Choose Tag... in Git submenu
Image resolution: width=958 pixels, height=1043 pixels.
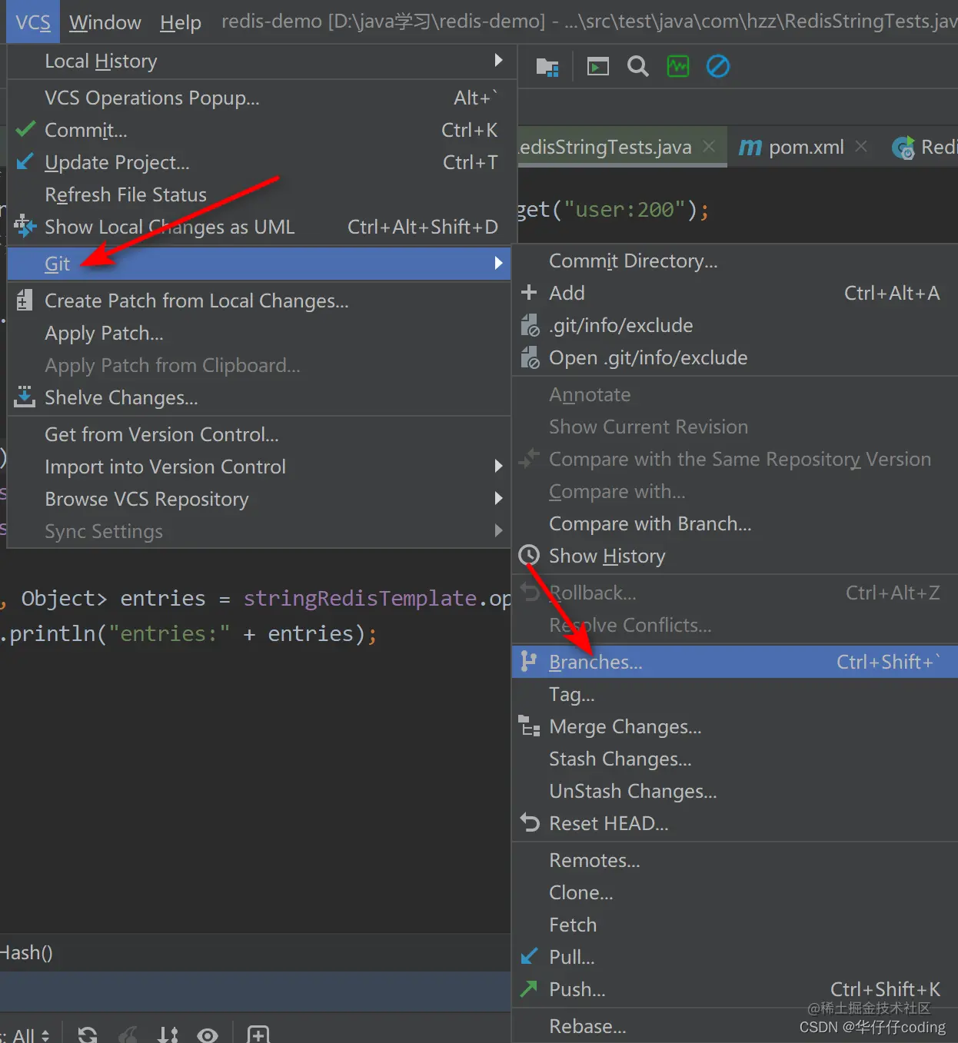[x=735, y=694]
